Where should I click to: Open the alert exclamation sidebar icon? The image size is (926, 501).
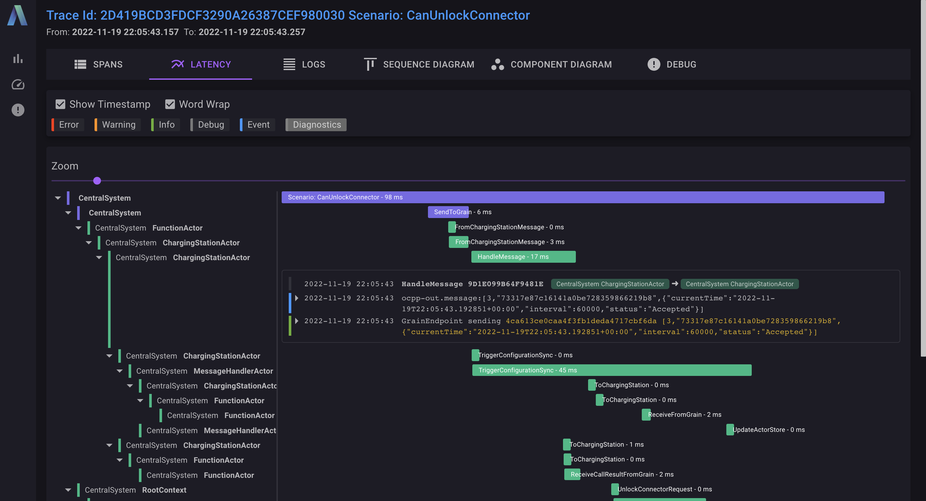pos(18,110)
